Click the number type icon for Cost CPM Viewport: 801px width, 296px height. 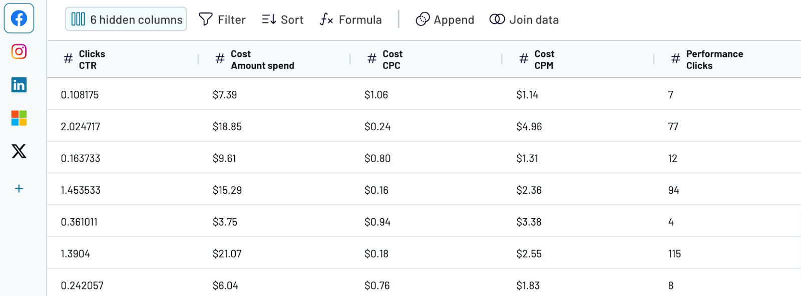[x=524, y=59]
